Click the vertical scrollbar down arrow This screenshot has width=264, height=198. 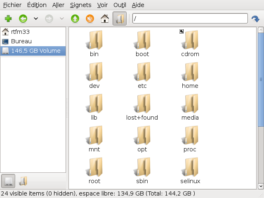(x=261, y=186)
